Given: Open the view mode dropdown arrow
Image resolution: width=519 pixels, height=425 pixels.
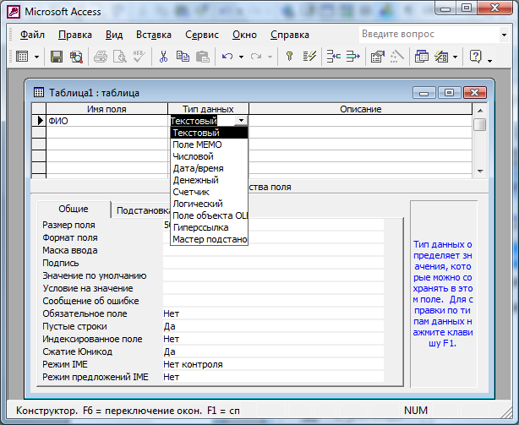Looking at the screenshot, I should coord(36,57).
